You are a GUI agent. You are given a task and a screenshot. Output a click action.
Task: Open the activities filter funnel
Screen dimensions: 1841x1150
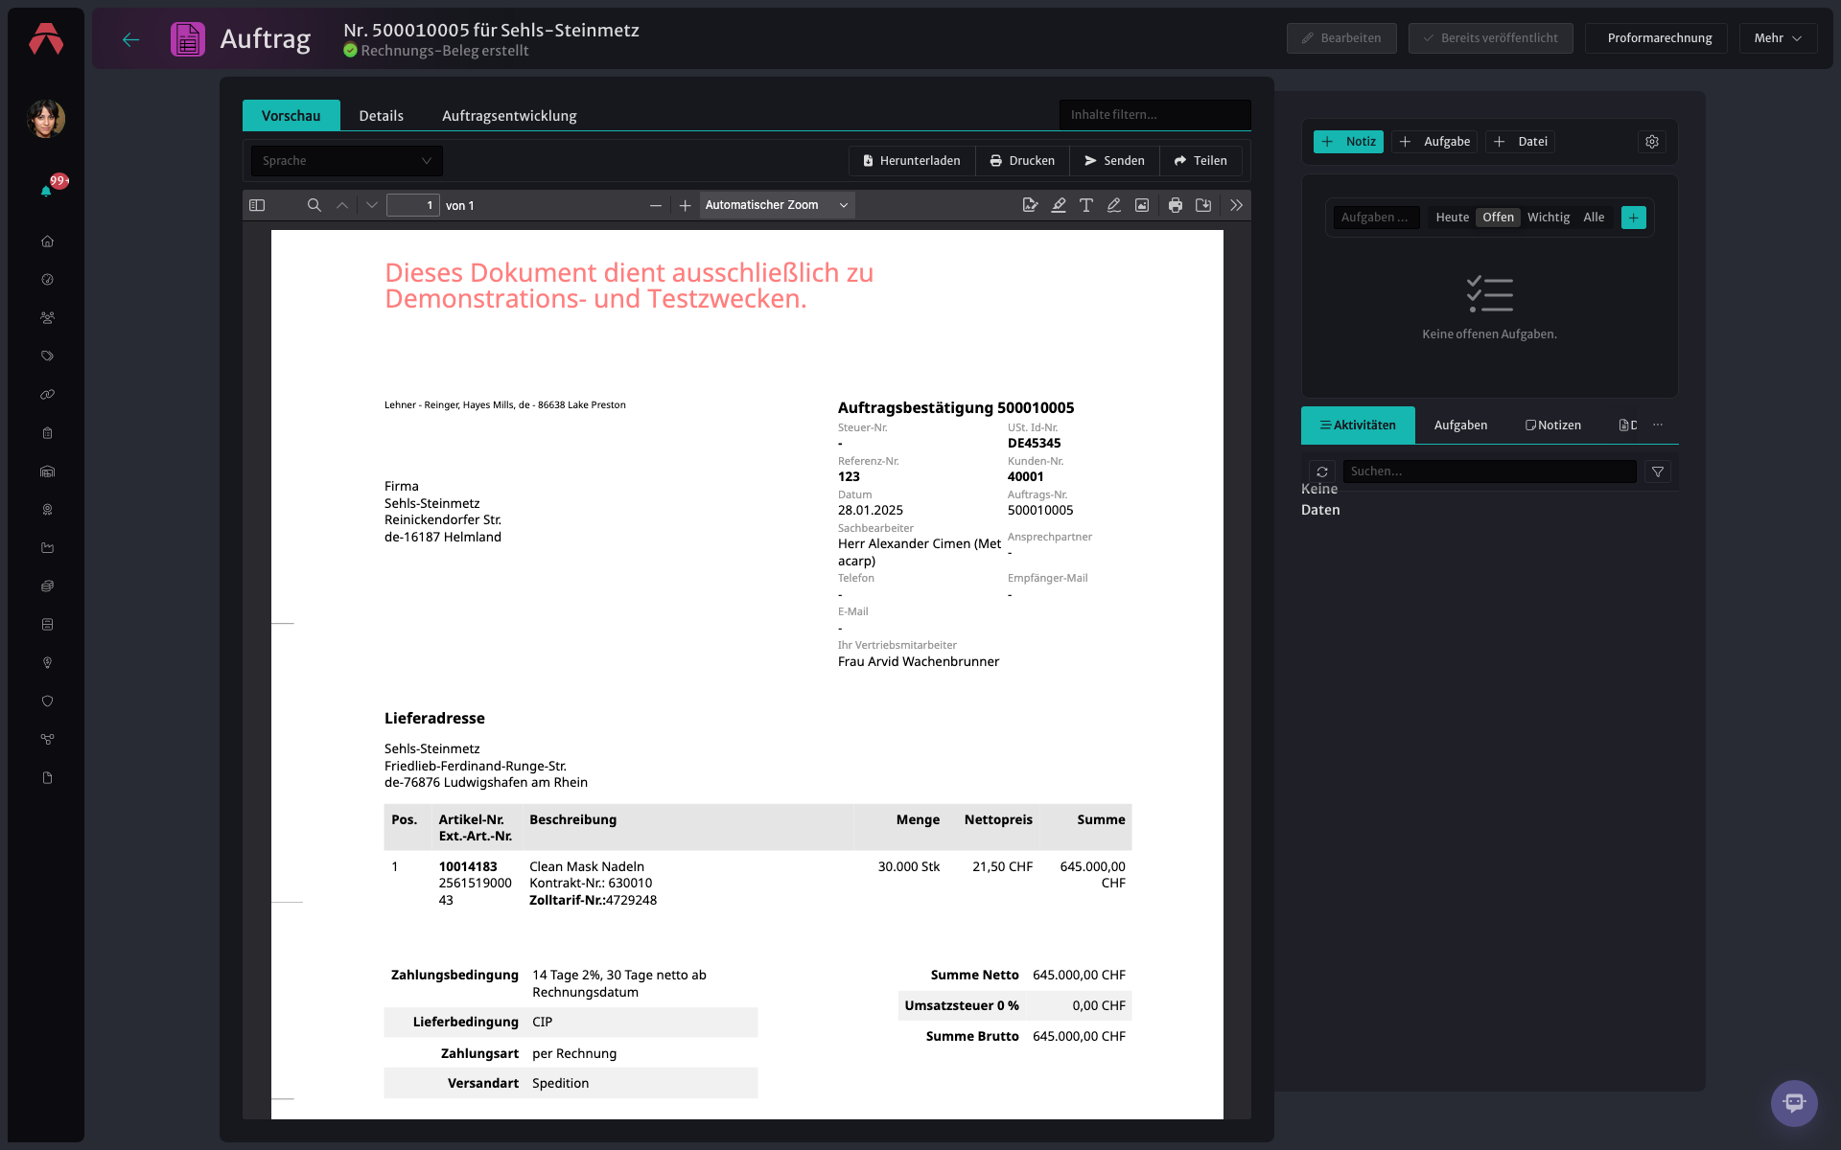pos(1658,471)
